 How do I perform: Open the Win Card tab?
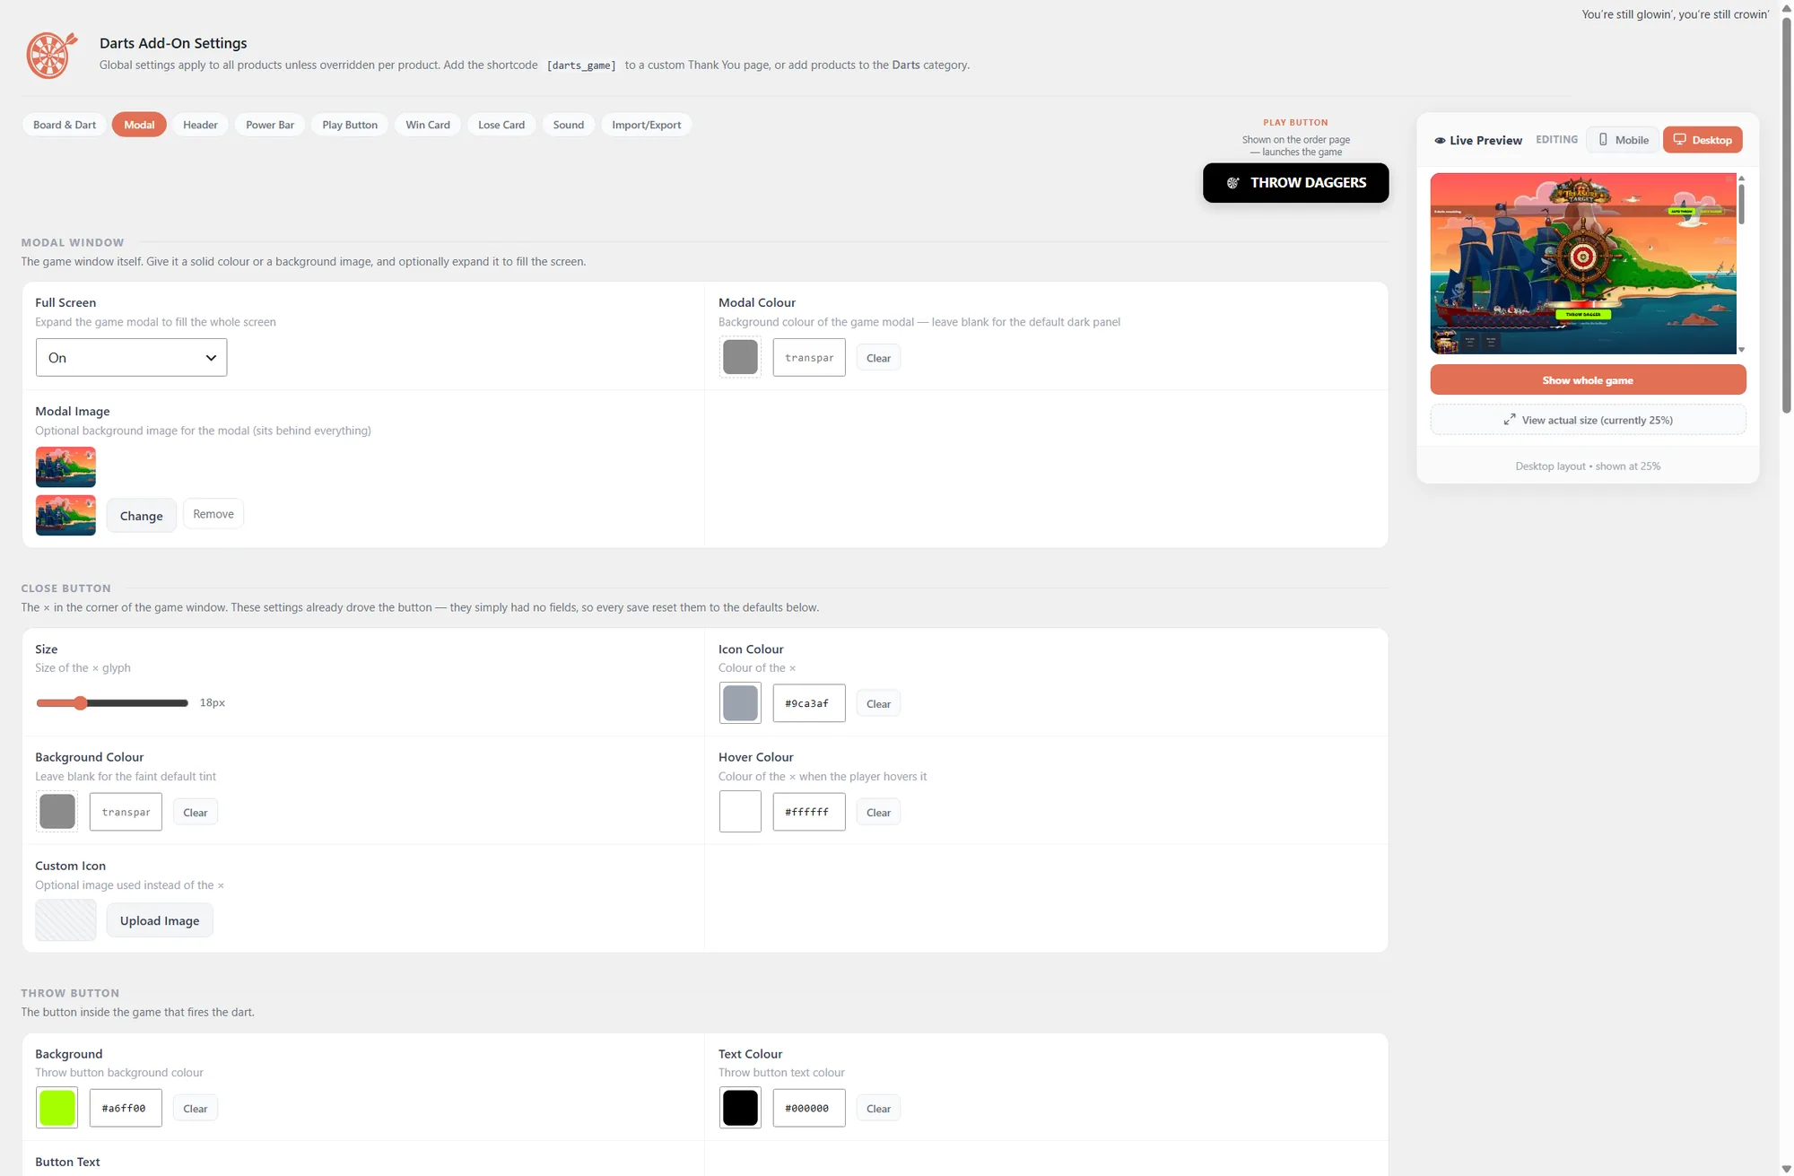(428, 125)
